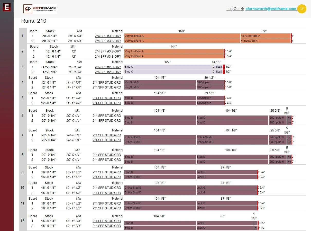The width and height of the screenshot is (311, 231).
Task: Select the KingStud G segment in run 4
Action: coord(159,82)
